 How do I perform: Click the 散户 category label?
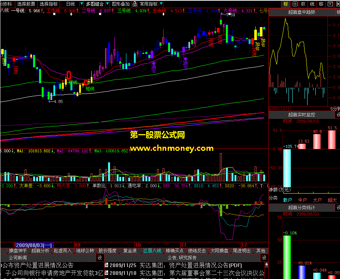(287, 200)
